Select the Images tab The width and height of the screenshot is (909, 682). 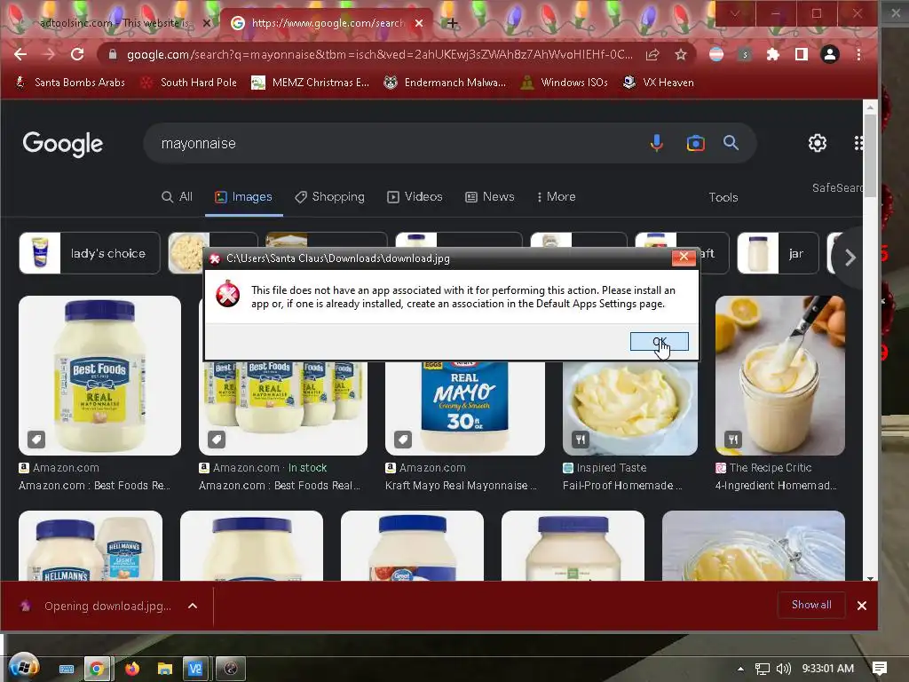(x=243, y=196)
